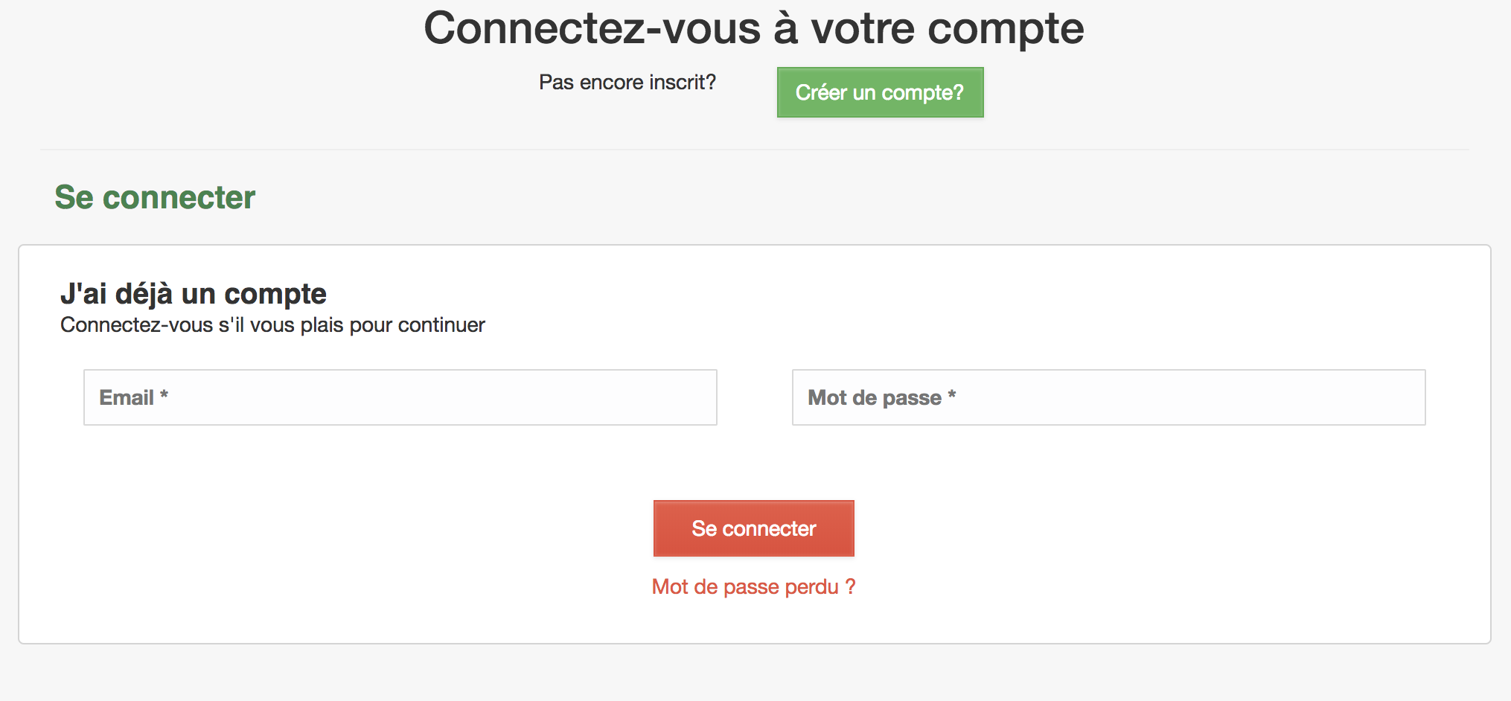Click the empty right end of Email field
The width and height of the screenshot is (1511, 701).
click(670, 397)
